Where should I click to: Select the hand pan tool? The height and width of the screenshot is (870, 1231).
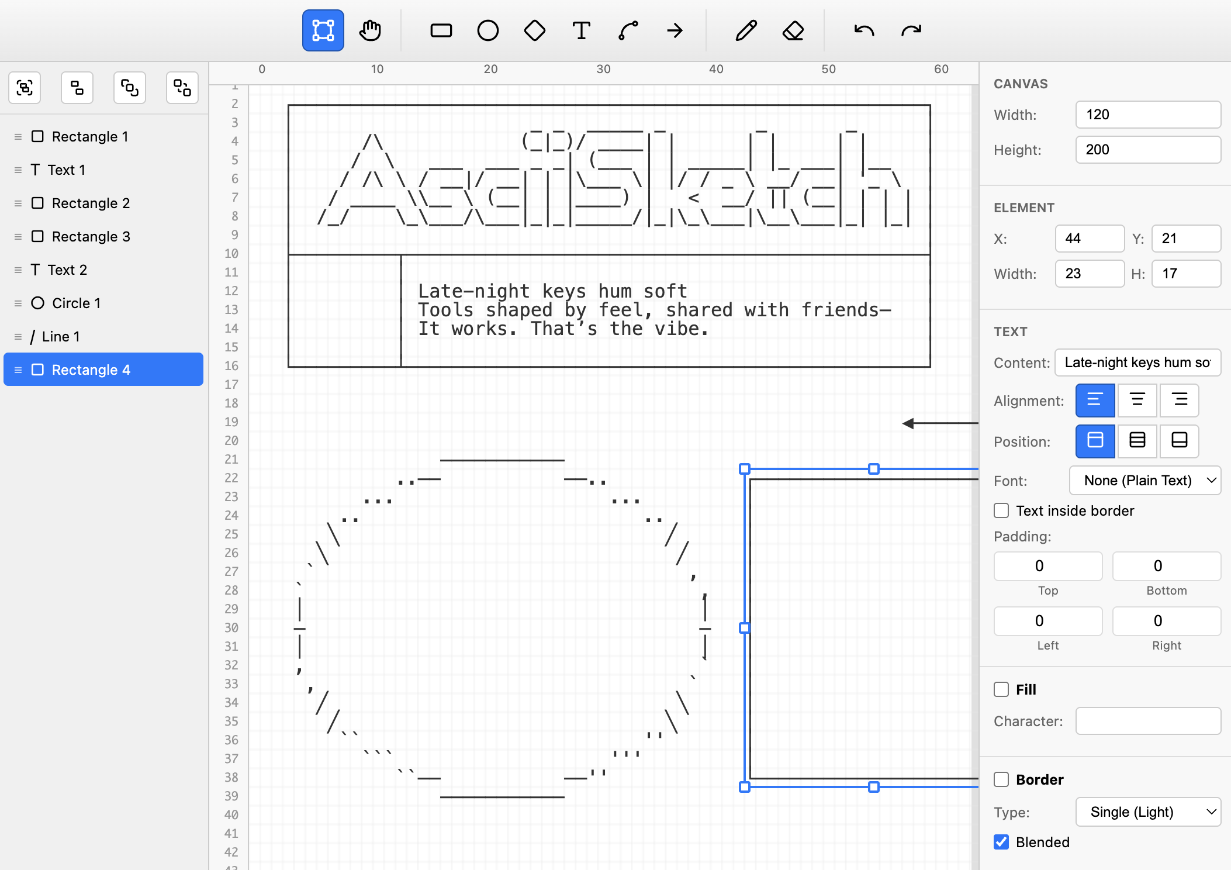coord(370,30)
